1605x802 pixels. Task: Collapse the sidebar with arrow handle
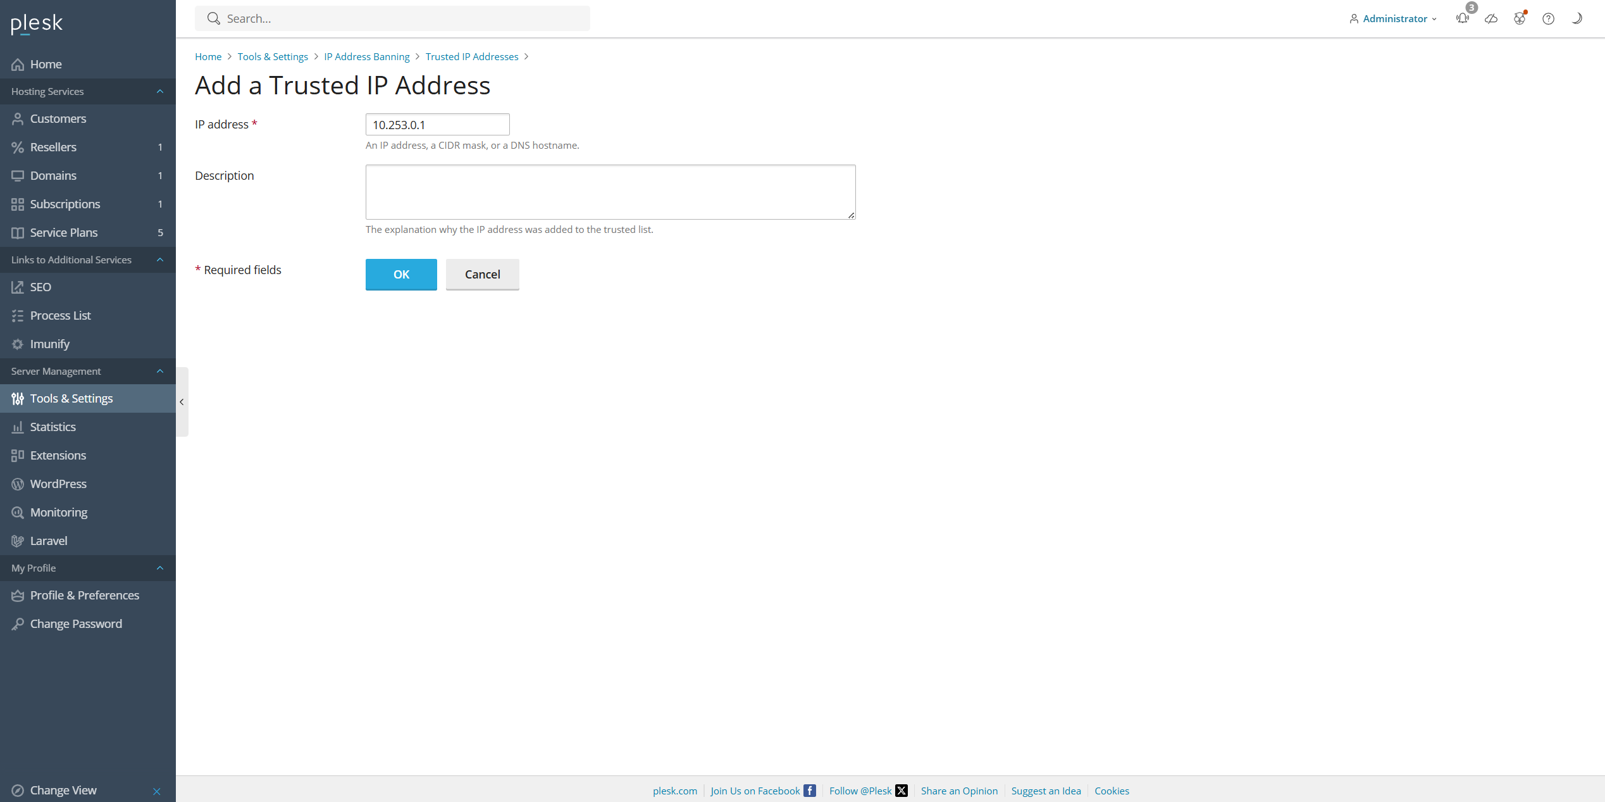click(x=182, y=402)
